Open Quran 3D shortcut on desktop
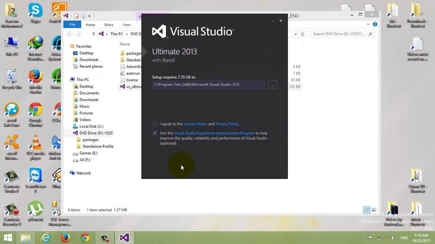The height and width of the screenshot is (244, 435). click(417, 181)
